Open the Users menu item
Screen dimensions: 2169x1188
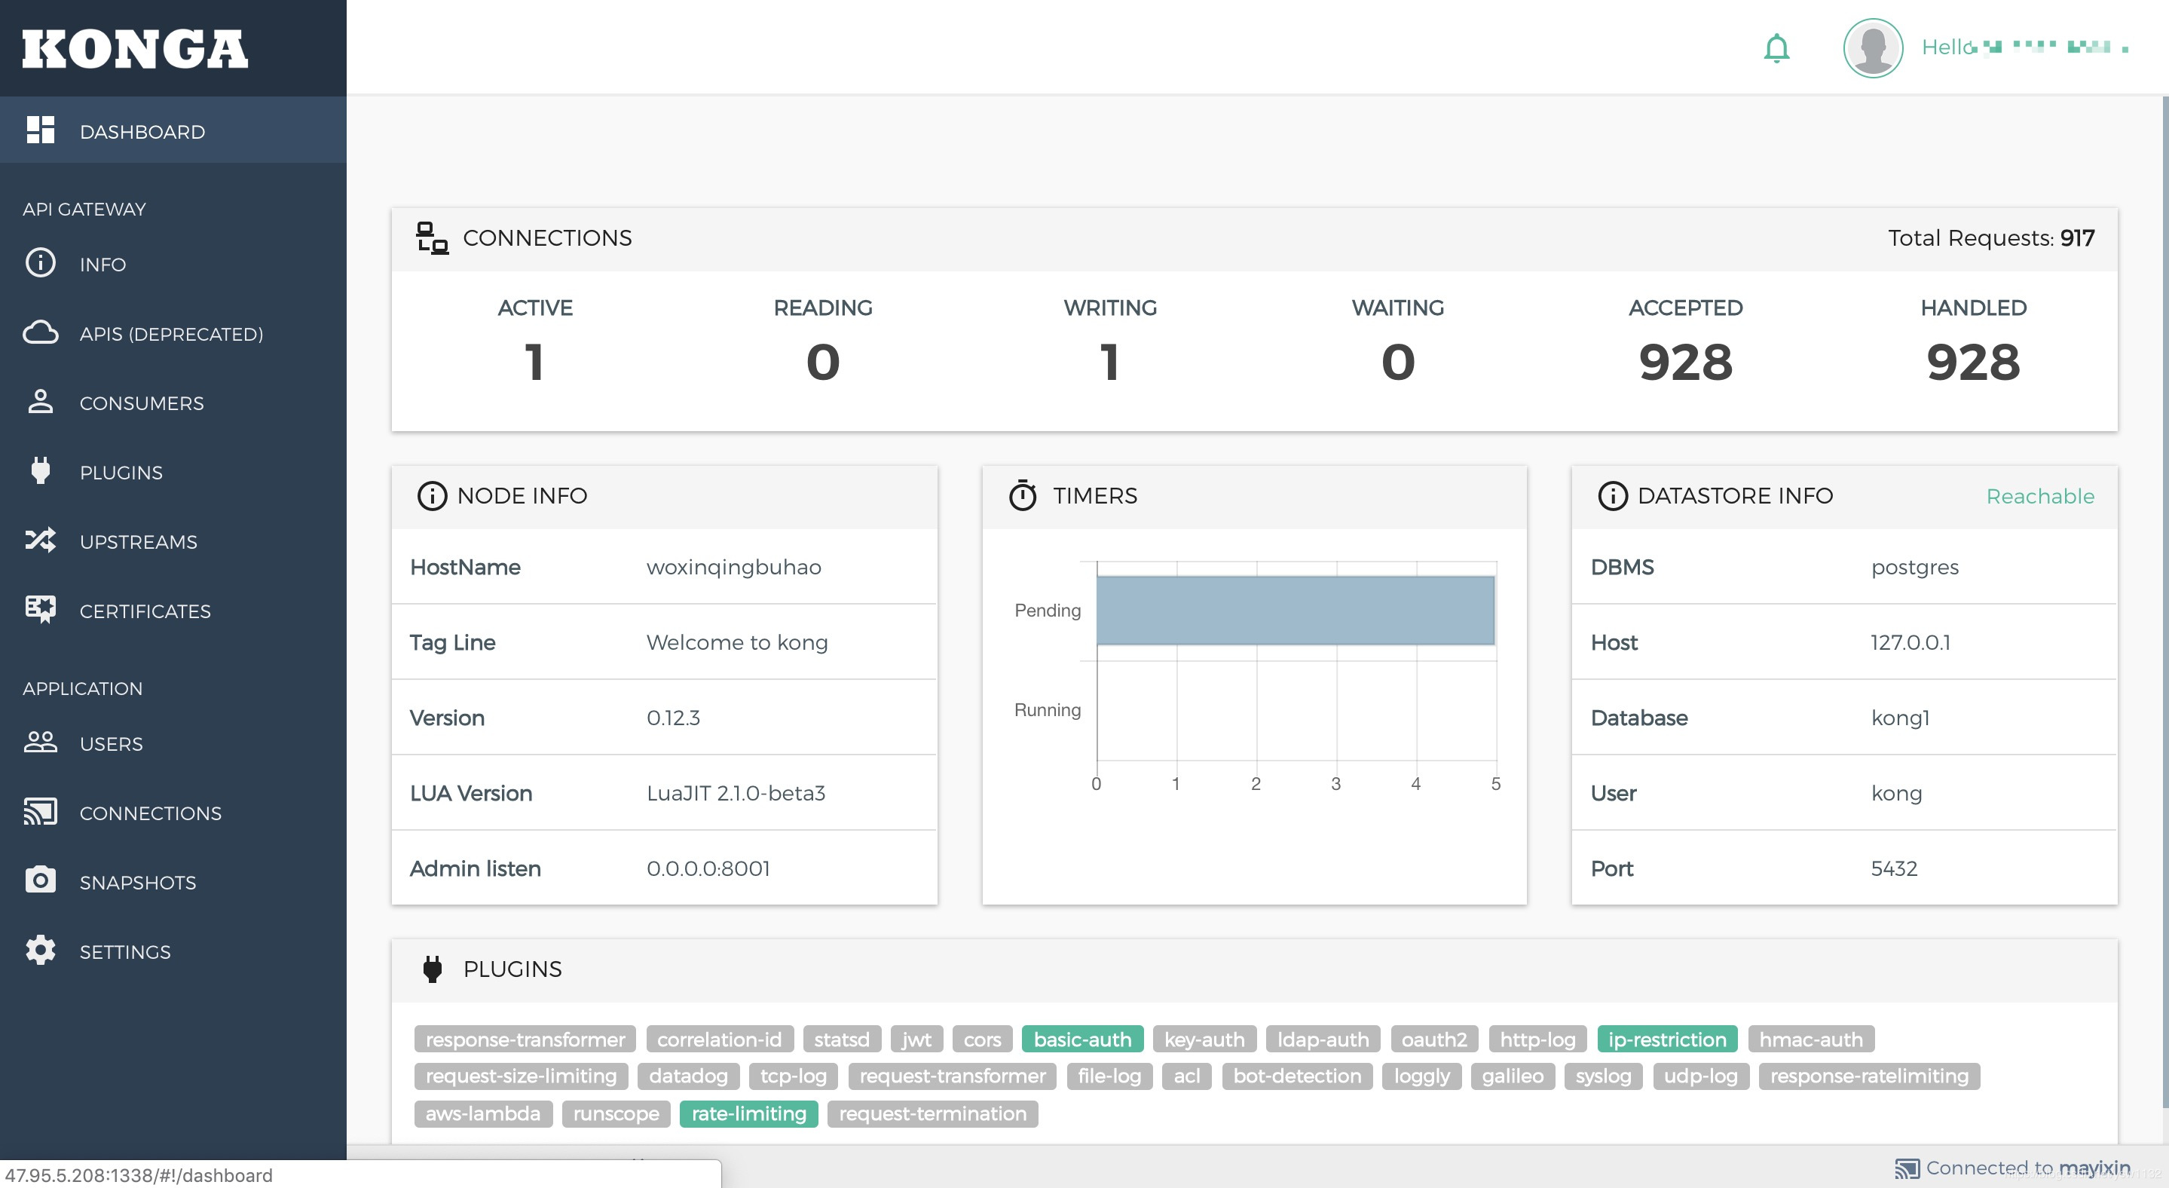(x=110, y=743)
